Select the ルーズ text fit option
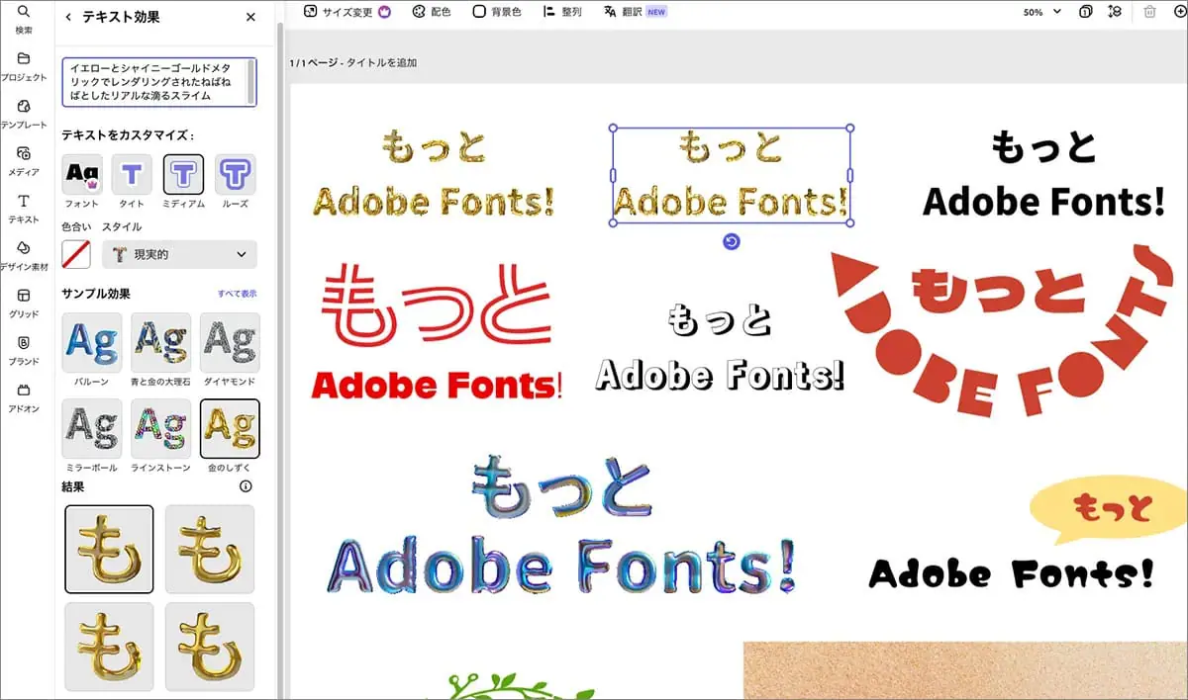The width and height of the screenshot is (1188, 700). [235, 175]
